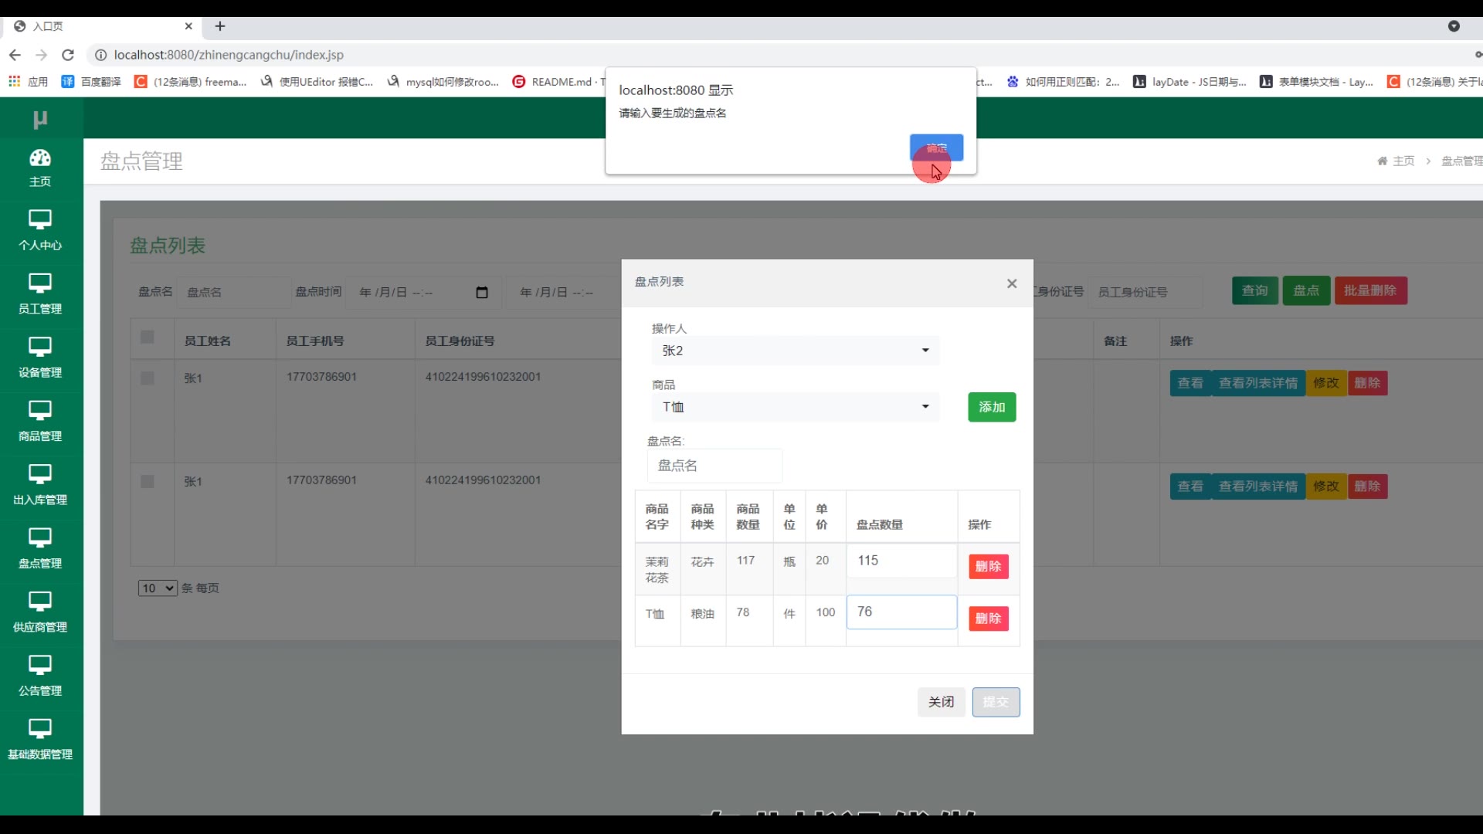Open 商品管理 sidebar icon

40,411
